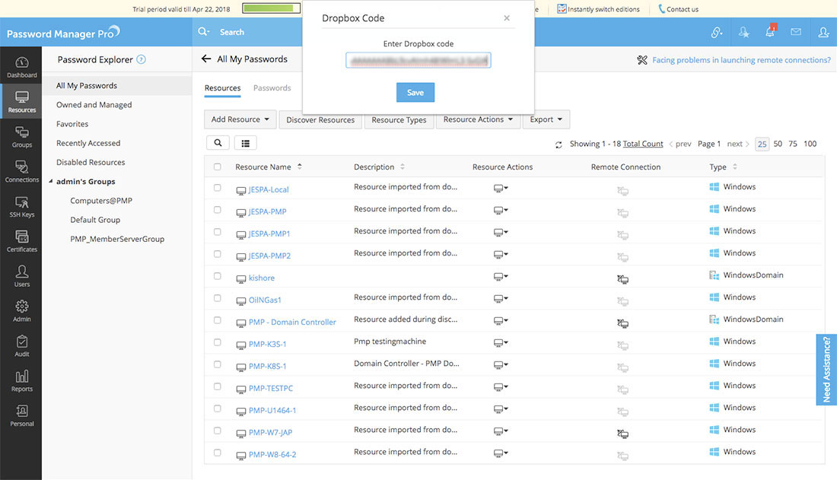This screenshot has width=837, height=480.
Task: Open SSH Keys section
Action: 21,207
